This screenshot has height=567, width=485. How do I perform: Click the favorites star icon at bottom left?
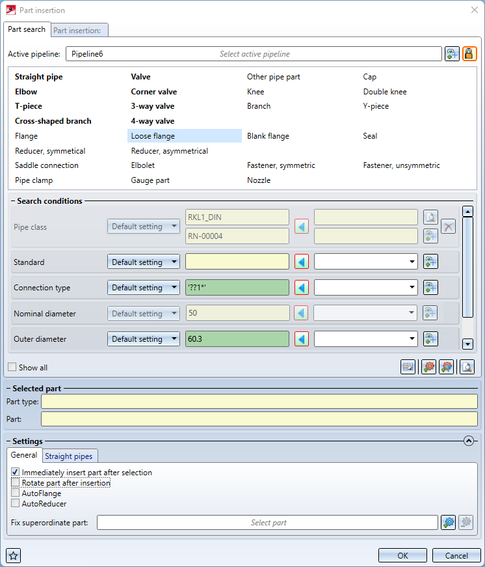(x=14, y=555)
